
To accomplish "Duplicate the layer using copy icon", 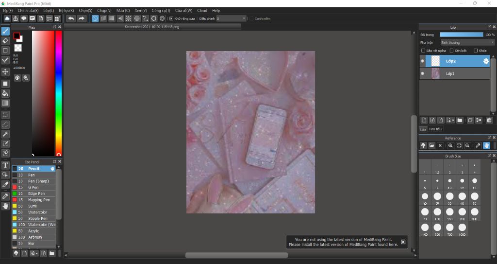I will pyautogui.click(x=470, y=120).
